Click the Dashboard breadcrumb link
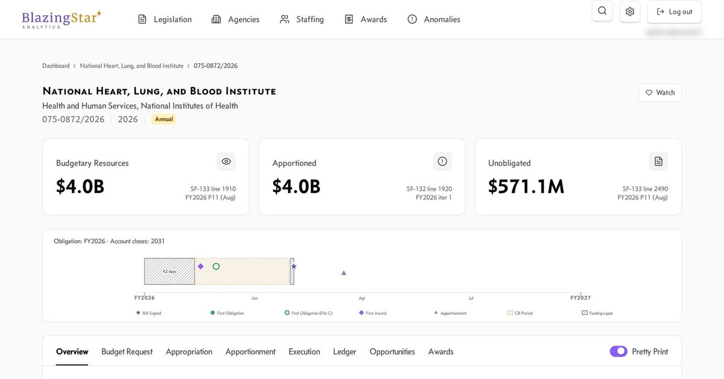 (56, 66)
